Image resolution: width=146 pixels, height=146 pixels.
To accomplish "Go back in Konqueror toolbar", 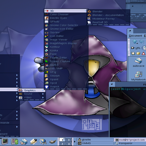I will 142,42.
